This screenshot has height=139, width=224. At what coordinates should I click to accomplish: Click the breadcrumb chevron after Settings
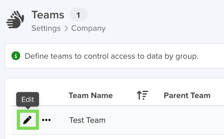[66, 28]
